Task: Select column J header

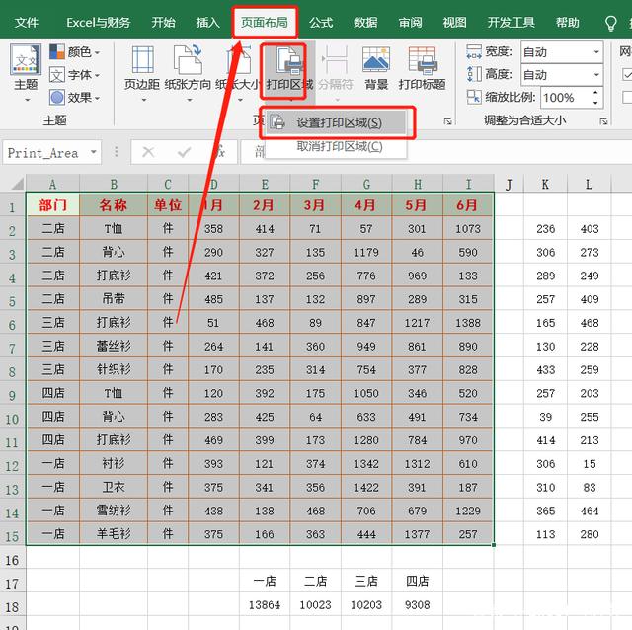Action: (508, 184)
